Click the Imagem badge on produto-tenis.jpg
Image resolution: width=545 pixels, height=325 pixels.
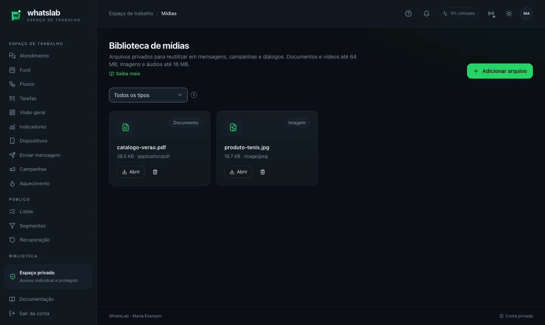[297, 123]
